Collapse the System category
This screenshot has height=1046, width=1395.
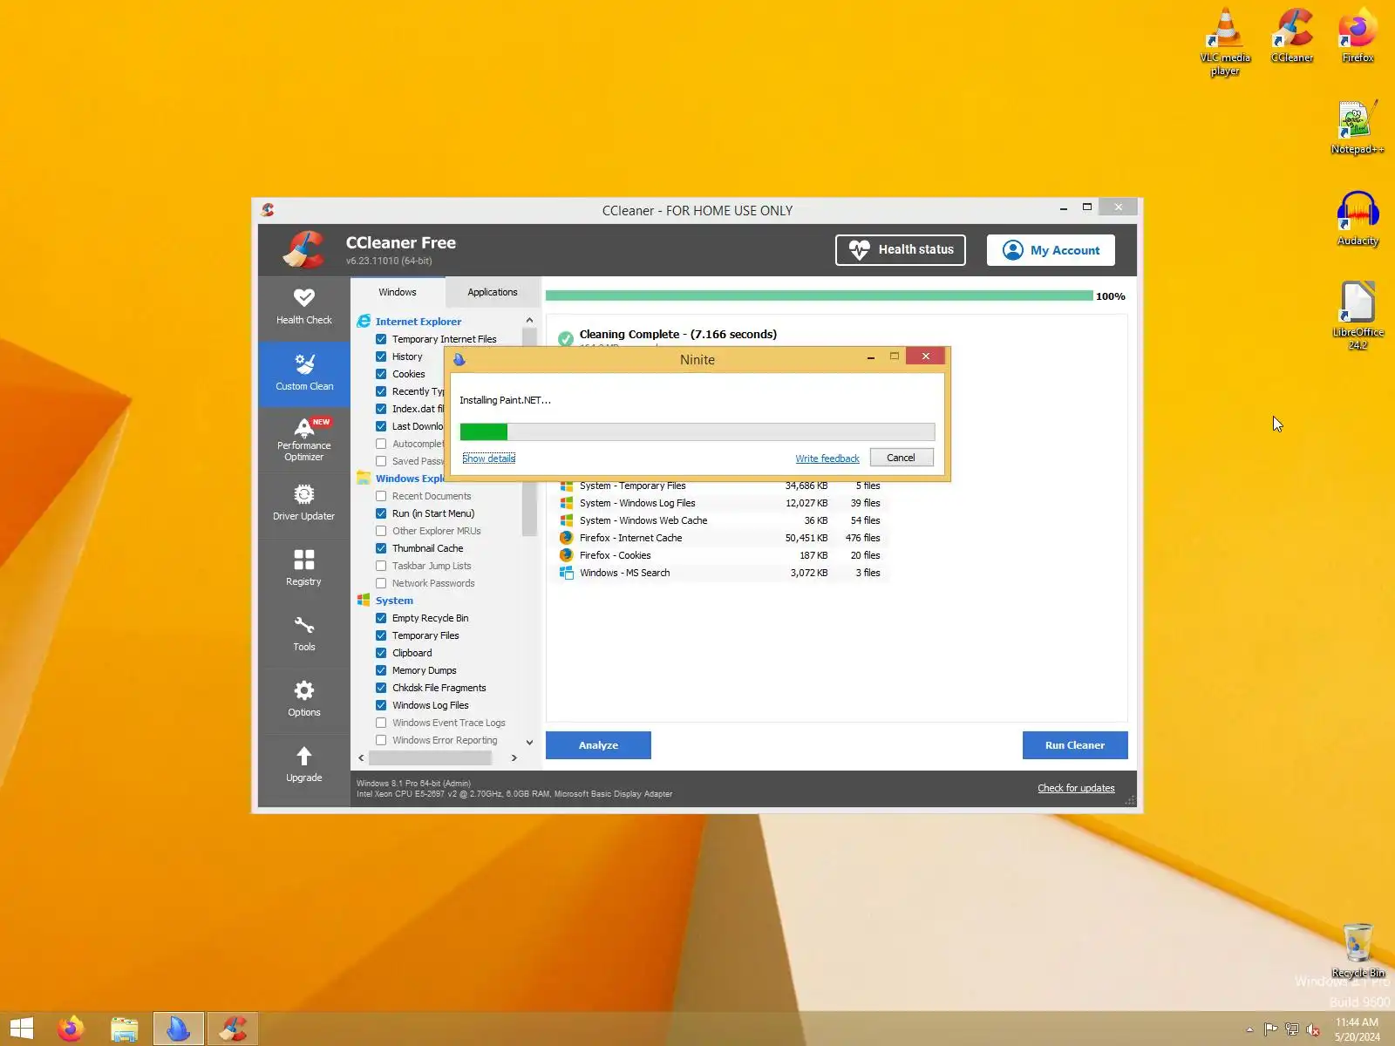click(394, 601)
